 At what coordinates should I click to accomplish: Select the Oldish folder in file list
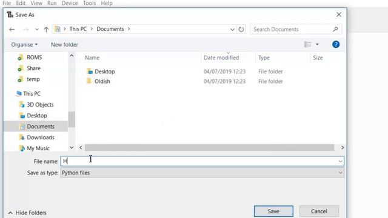[x=102, y=81]
